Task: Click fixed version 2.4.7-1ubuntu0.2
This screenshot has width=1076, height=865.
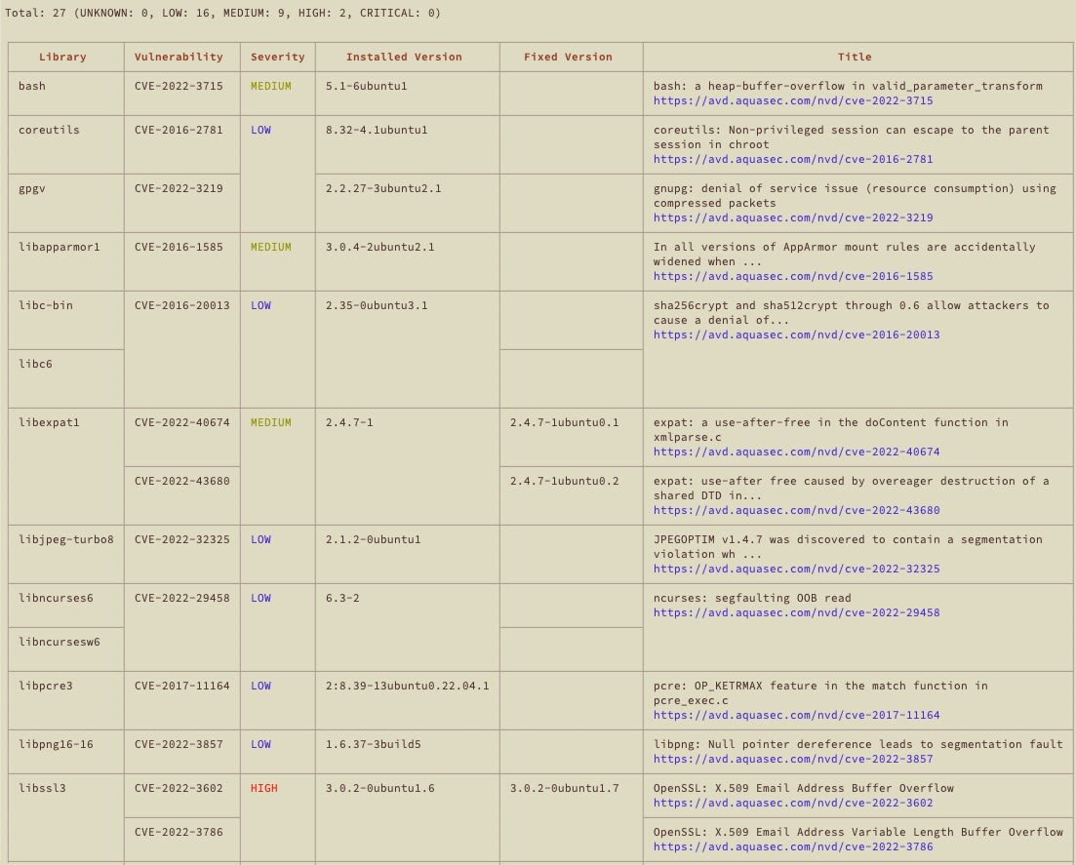Action: [x=564, y=481]
